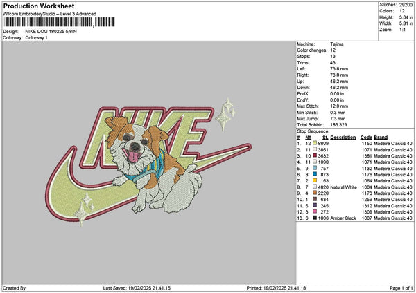Choose the yellow swatch with code 1064

pyautogui.click(x=315, y=180)
